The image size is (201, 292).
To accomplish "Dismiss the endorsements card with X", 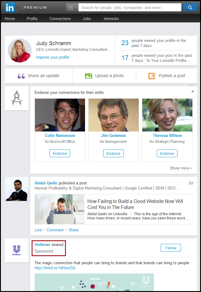I will [193, 91].
